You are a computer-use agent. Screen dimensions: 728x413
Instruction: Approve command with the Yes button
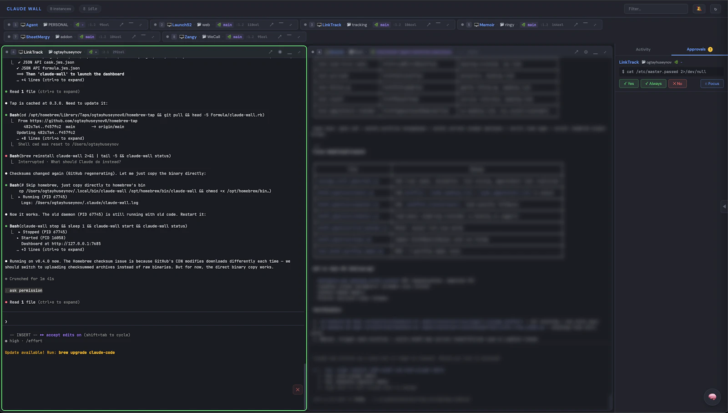[x=628, y=84]
